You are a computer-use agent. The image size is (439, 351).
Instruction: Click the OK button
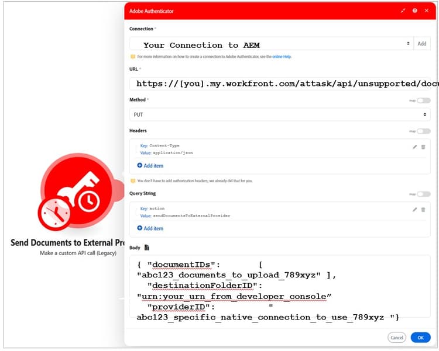tap(420, 338)
